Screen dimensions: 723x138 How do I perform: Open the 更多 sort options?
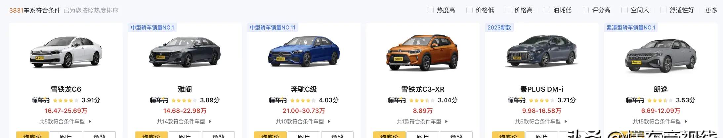711,10
